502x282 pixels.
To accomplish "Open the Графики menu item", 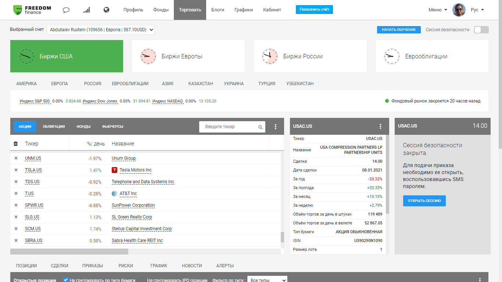I will coord(244,10).
